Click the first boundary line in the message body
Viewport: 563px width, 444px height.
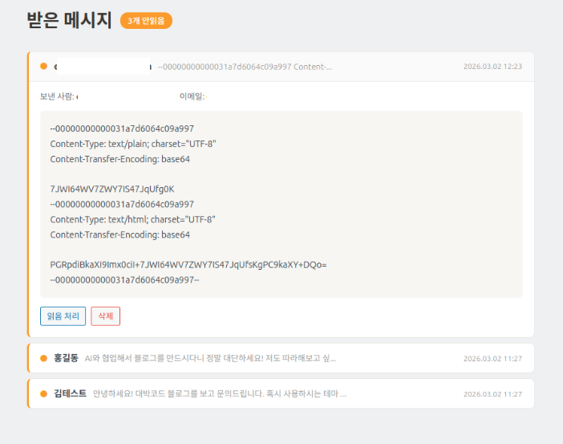click(122, 128)
